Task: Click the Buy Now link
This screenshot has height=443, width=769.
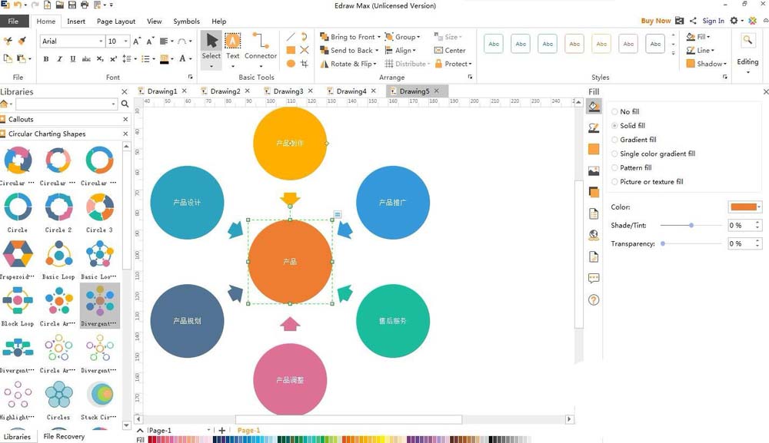Action: pos(656,21)
